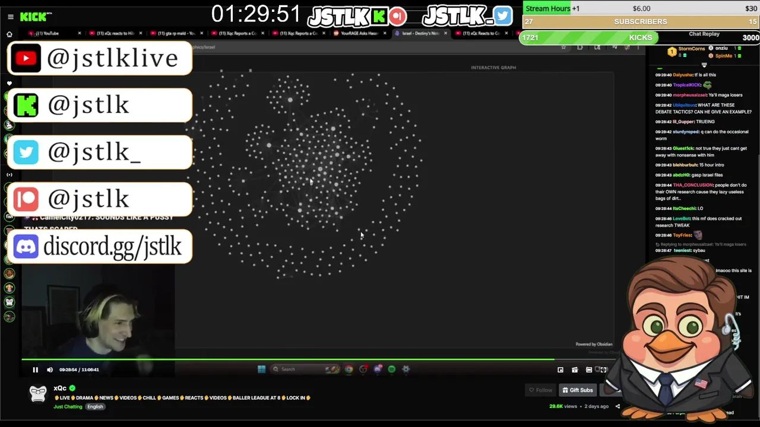
Task: Open the Just Chatting category link
Action: point(68,407)
